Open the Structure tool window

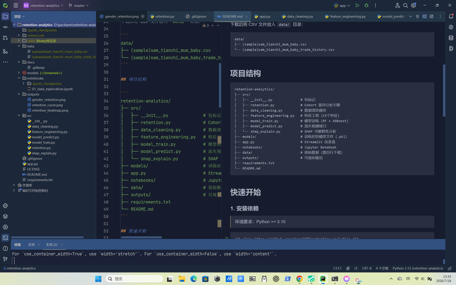(x=5, y=51)
